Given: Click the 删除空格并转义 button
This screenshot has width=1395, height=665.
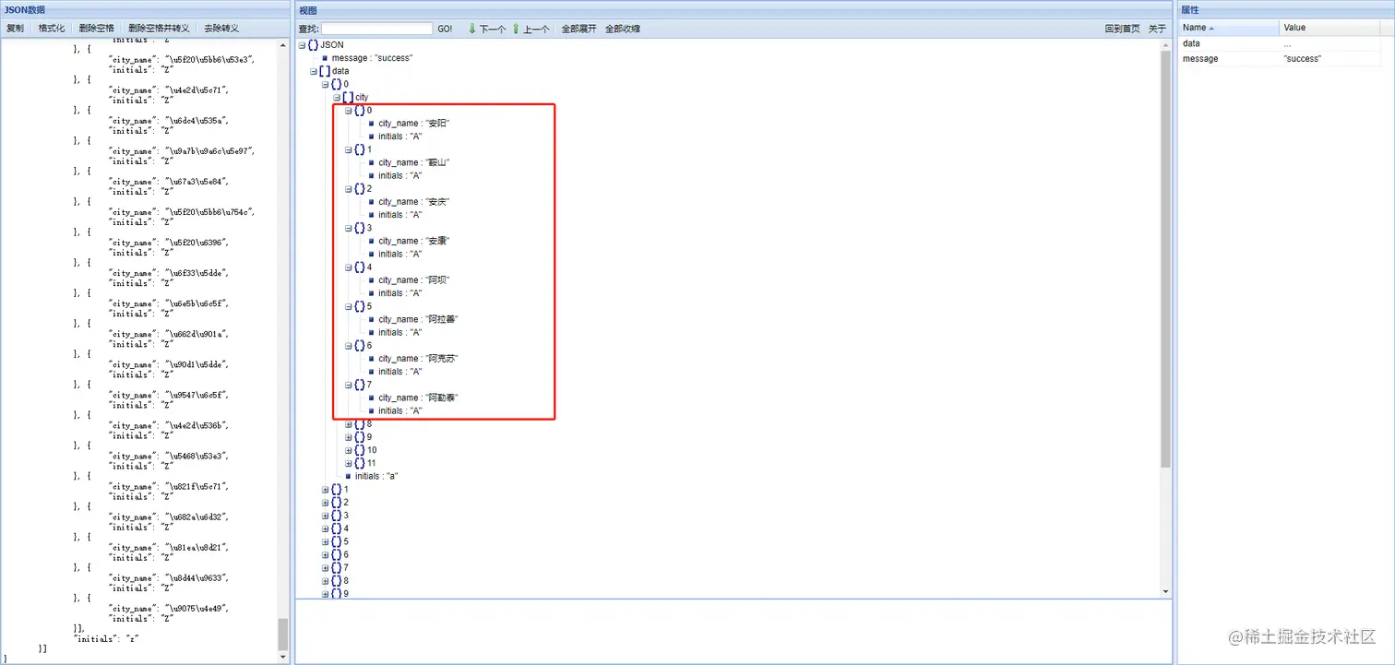Looking at the screenshot, I should pos(159,29).
